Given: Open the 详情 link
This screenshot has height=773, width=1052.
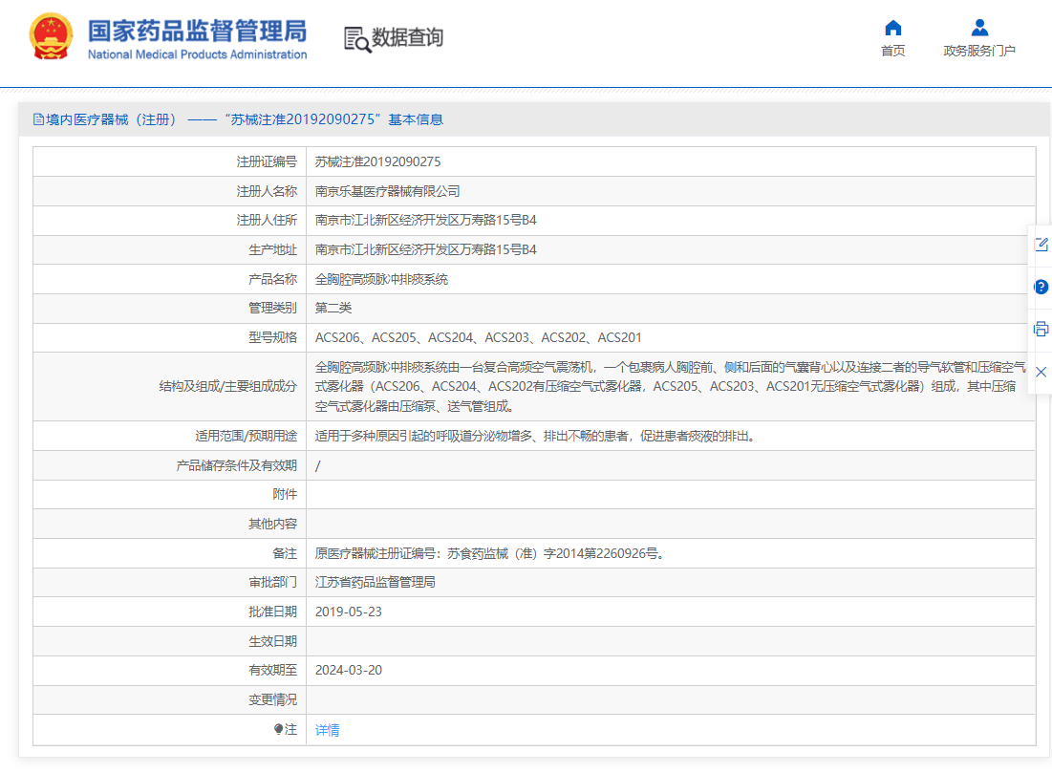Looking at the screenshot, I should tap(328, 730).
